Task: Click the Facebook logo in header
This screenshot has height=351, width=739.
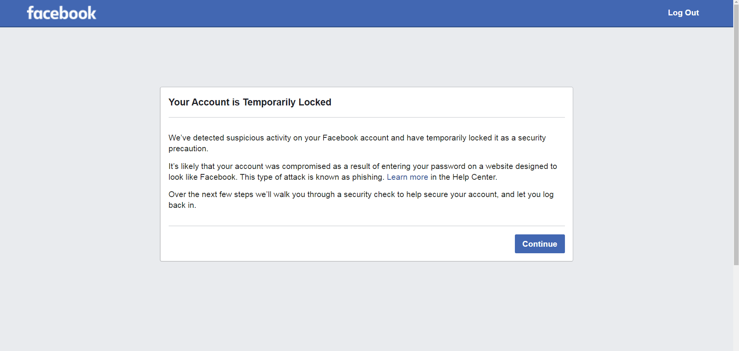Action: point(62,13)
